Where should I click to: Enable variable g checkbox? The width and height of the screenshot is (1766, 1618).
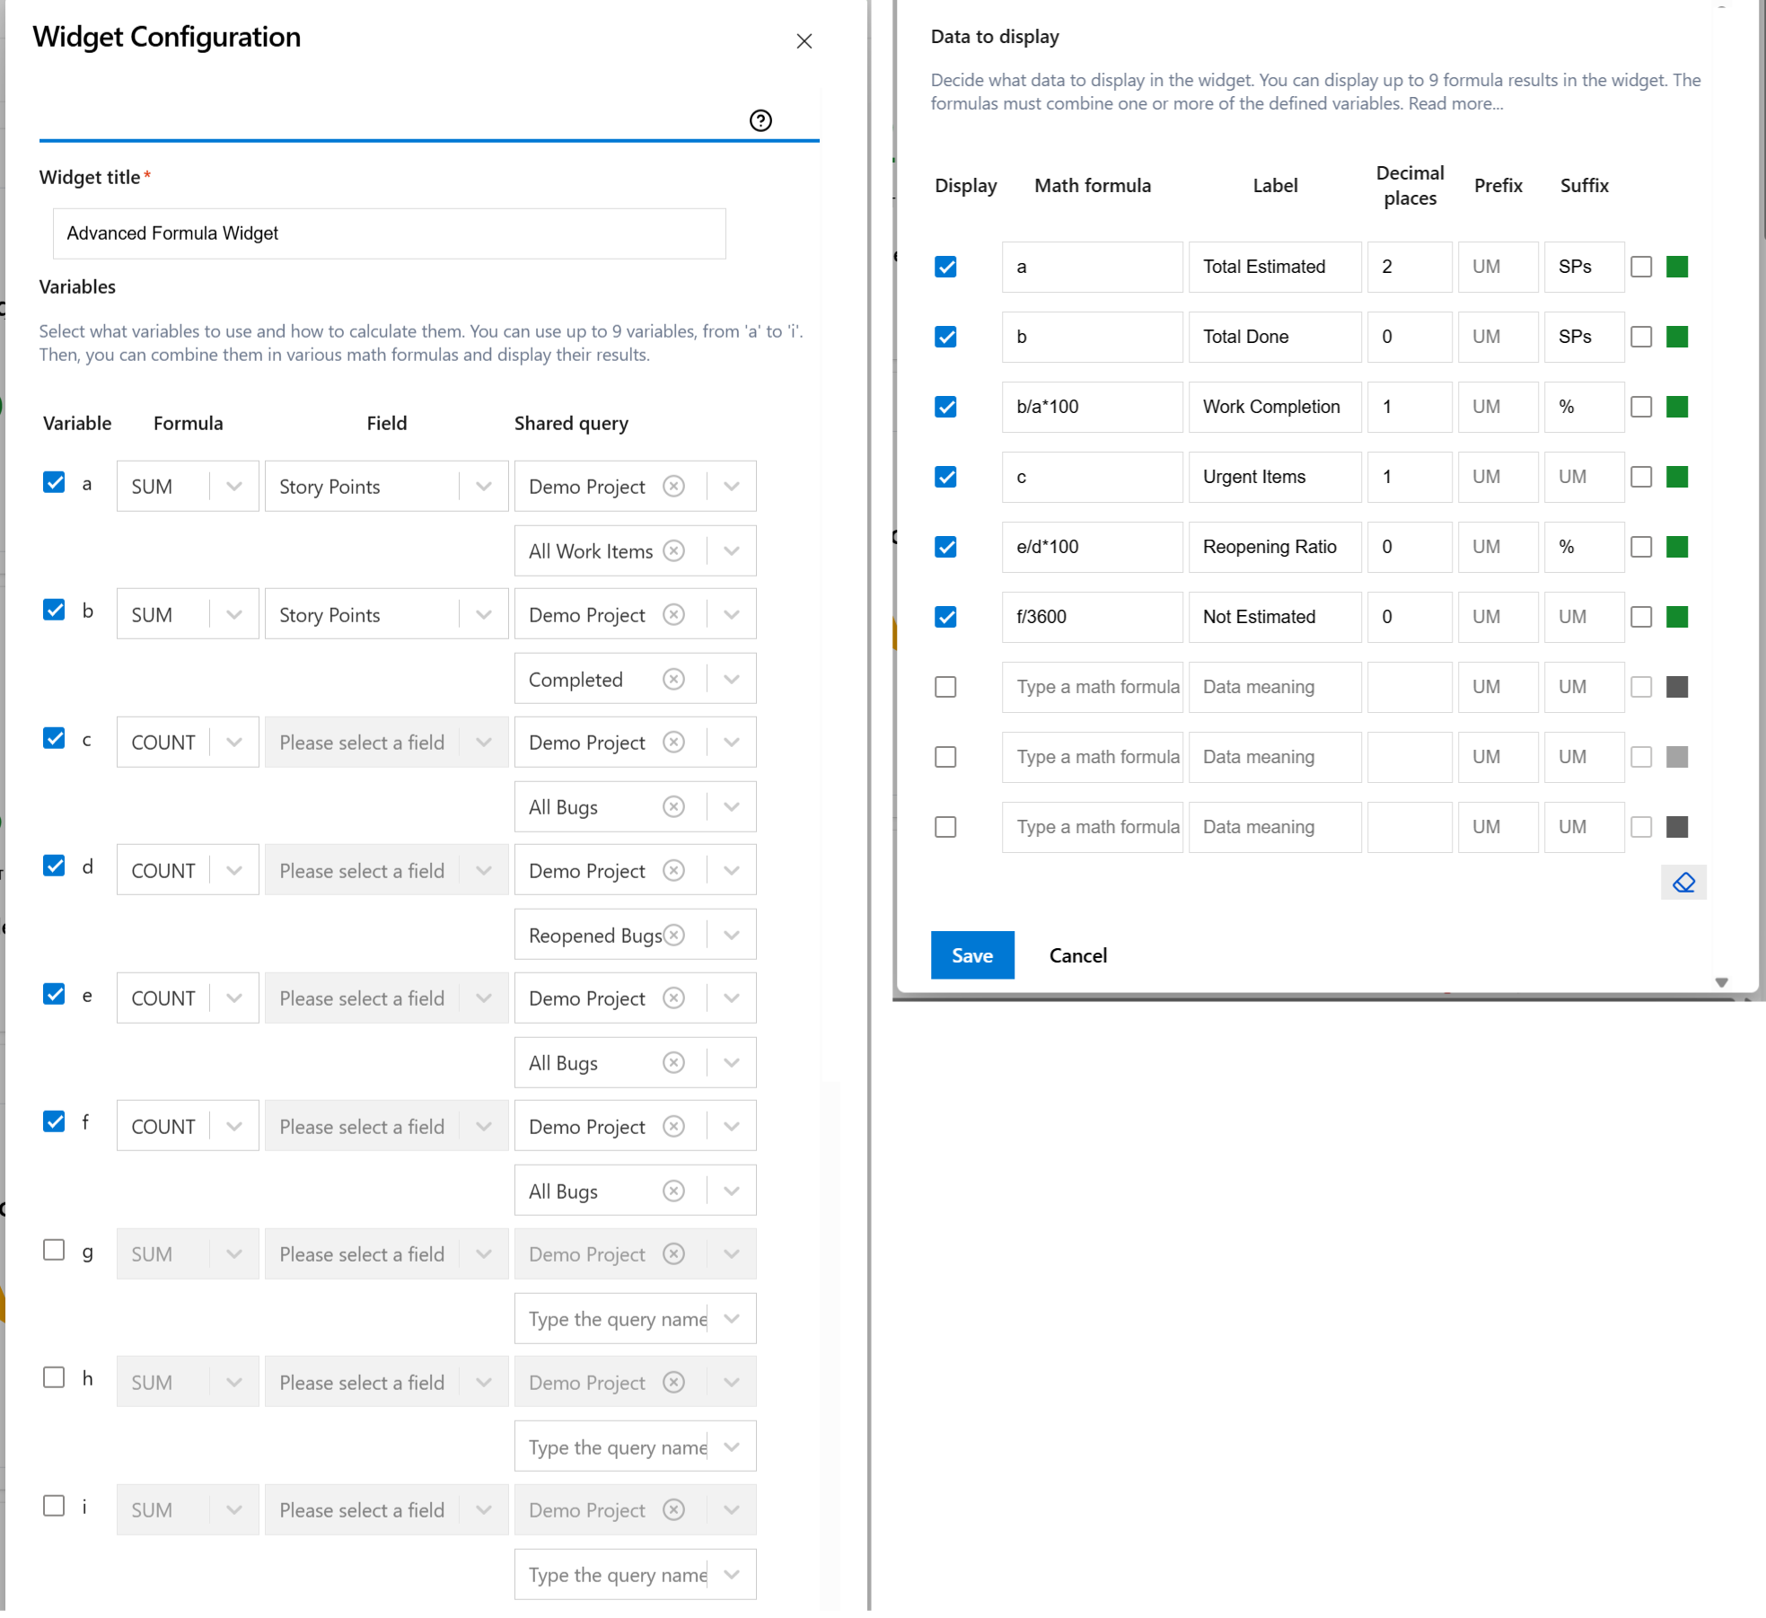pyautogui.click(x=54, y=1250)
